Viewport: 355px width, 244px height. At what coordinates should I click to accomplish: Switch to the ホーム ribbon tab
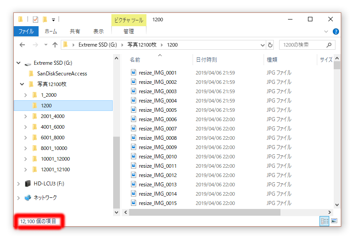tap(51, 31)
